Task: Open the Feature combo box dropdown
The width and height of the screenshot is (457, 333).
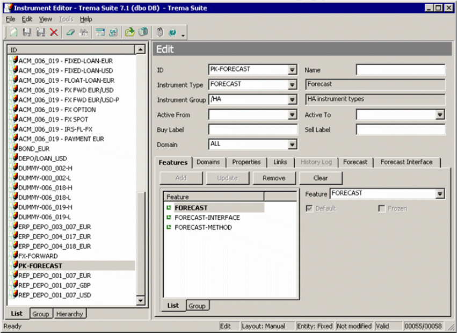Action: point(440,194)
